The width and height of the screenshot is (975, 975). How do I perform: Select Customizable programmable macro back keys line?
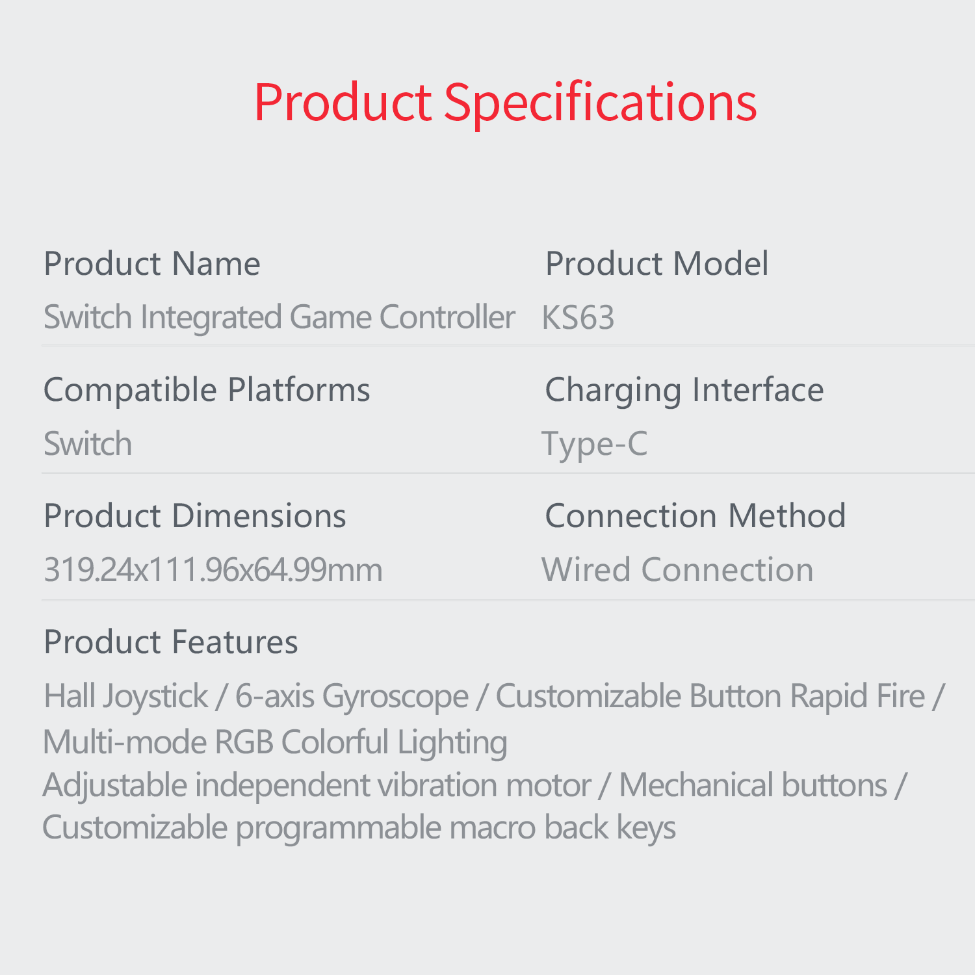tap(359, 828)
